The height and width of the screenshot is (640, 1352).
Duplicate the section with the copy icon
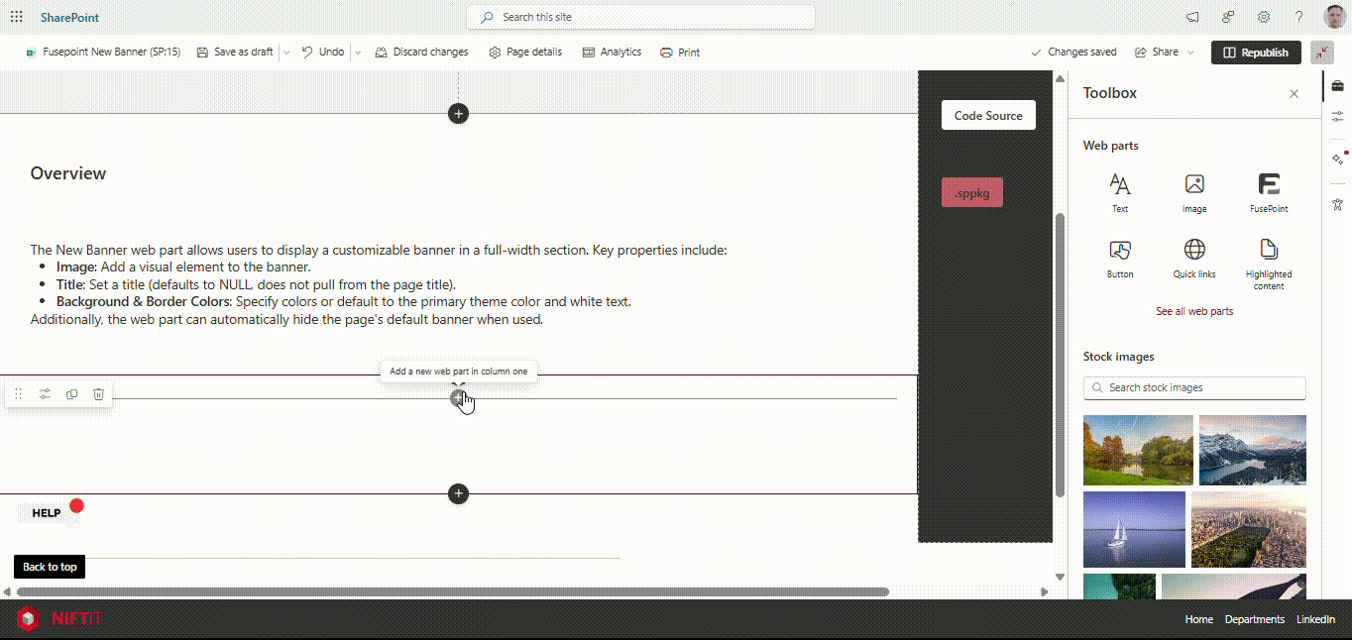[x=71, y=394]
